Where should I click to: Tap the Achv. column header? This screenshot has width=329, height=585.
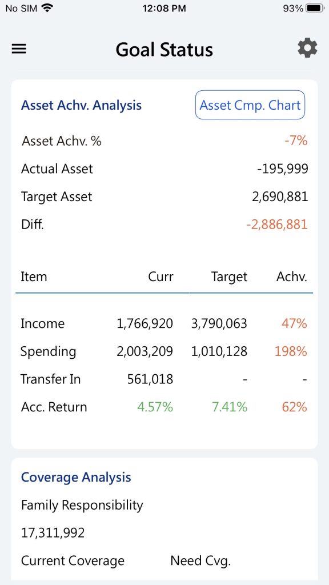pyautogui.click(x=292, y=277)
